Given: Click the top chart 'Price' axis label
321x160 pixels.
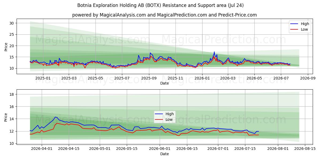Looking at the screenshot, I should (x=6, y=46).
